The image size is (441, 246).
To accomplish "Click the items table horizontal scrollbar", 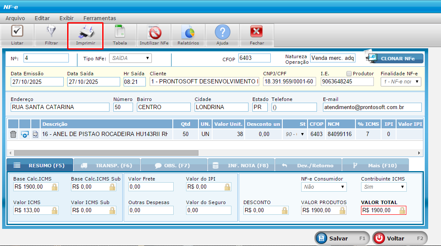I will tap(106, 153).
